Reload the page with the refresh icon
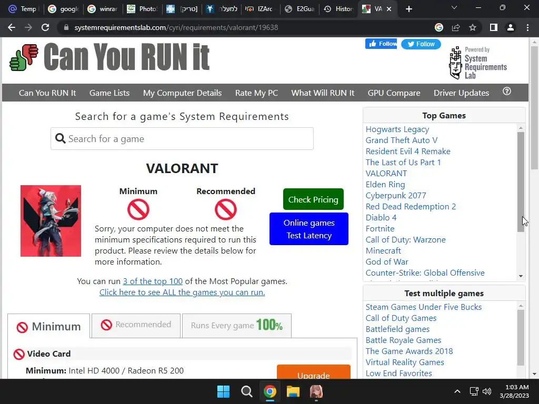The width and height of the screenshot is (539, 404). point(45,27)
